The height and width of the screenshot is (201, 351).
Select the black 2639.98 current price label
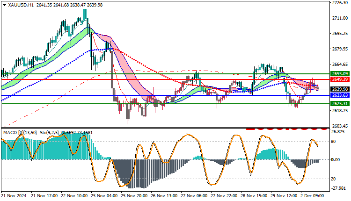[x=340, y=89]
